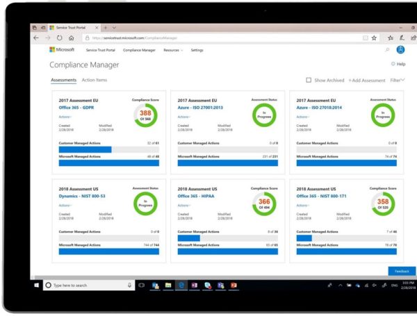
Task: Expand the Filter dropdown
Action: (x=398, y=80)
